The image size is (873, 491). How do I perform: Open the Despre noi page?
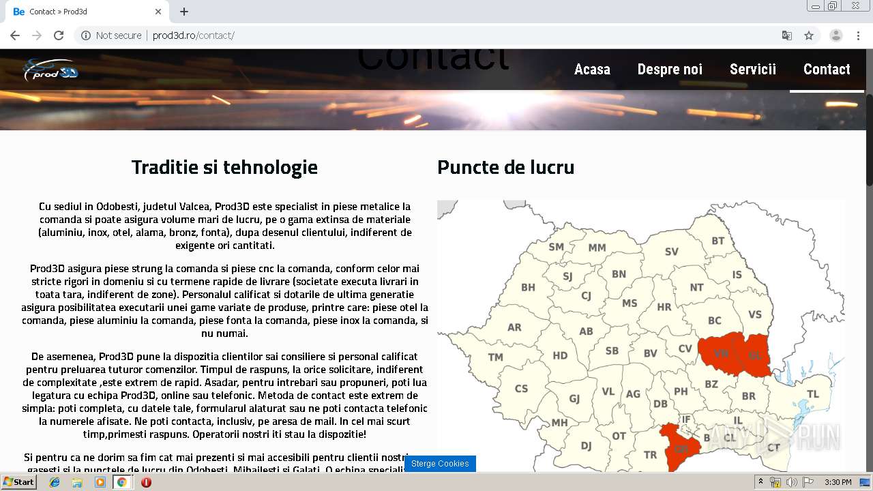click(670, 69)
